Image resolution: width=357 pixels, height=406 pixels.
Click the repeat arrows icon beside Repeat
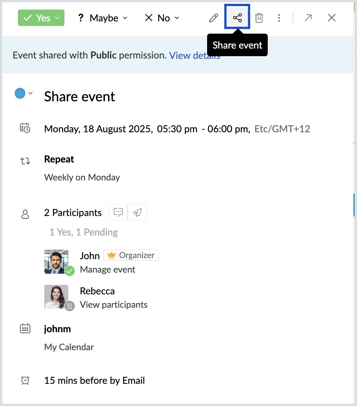[x=25, y=161]
